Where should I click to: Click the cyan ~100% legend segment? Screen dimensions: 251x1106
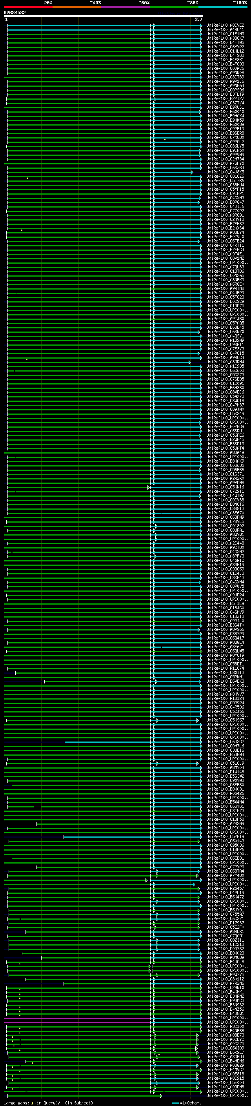[223, 7]
